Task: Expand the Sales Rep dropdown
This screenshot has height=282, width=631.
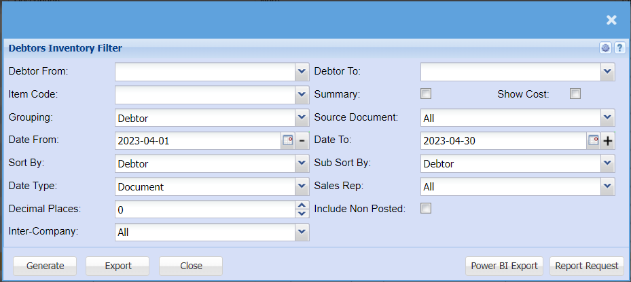Action: click(x=608, y=186)
